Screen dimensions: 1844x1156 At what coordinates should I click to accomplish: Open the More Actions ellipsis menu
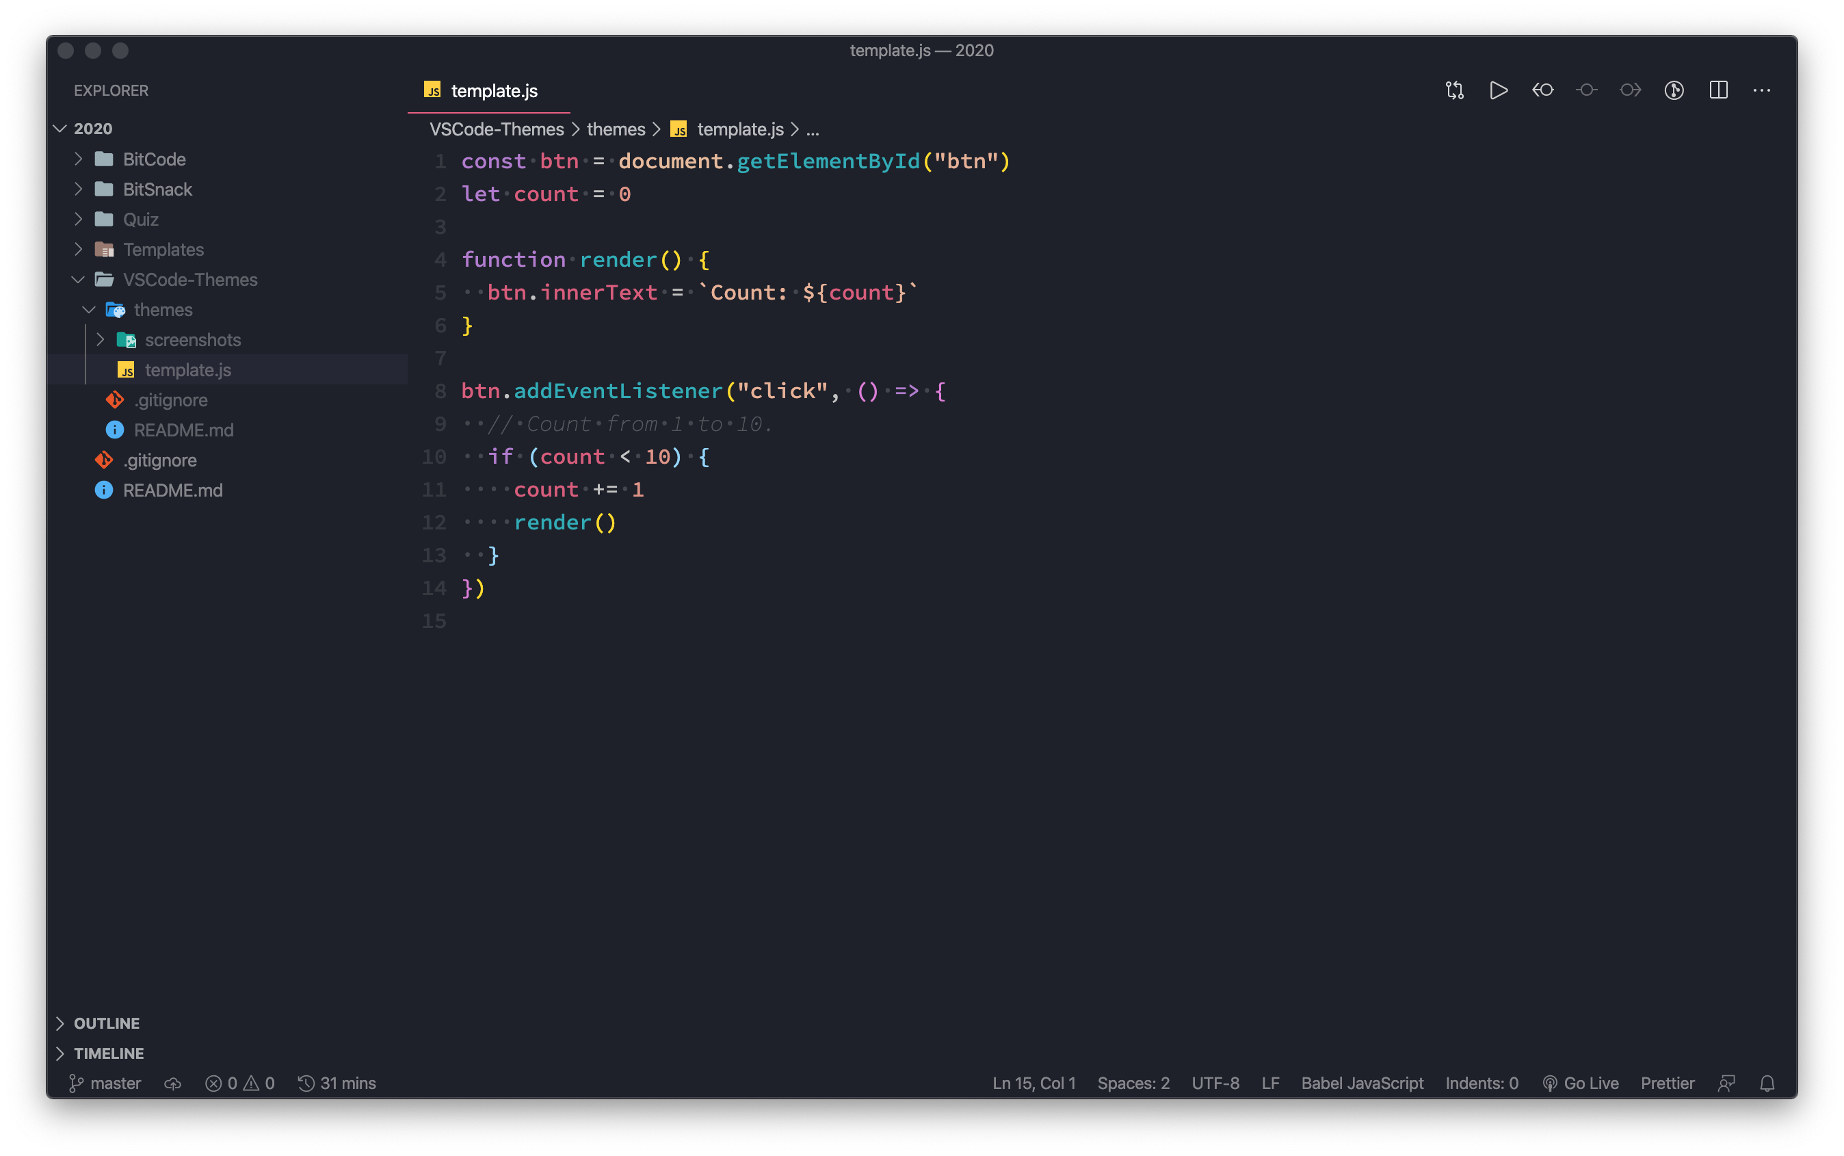click(1761, 90)
